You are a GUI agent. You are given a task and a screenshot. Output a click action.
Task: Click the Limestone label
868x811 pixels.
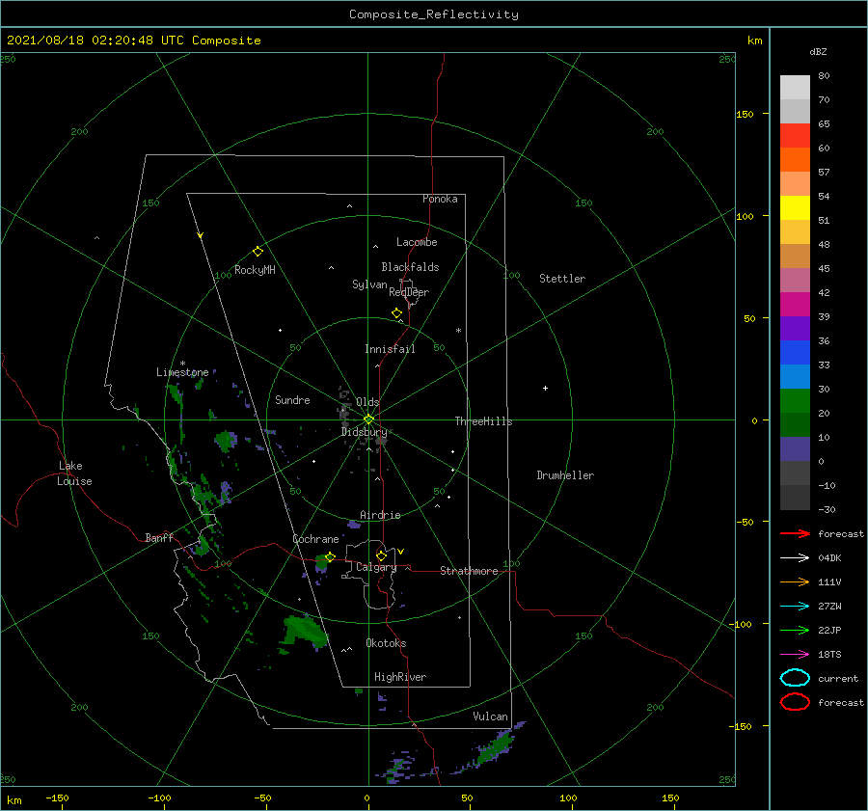point(182,372)
